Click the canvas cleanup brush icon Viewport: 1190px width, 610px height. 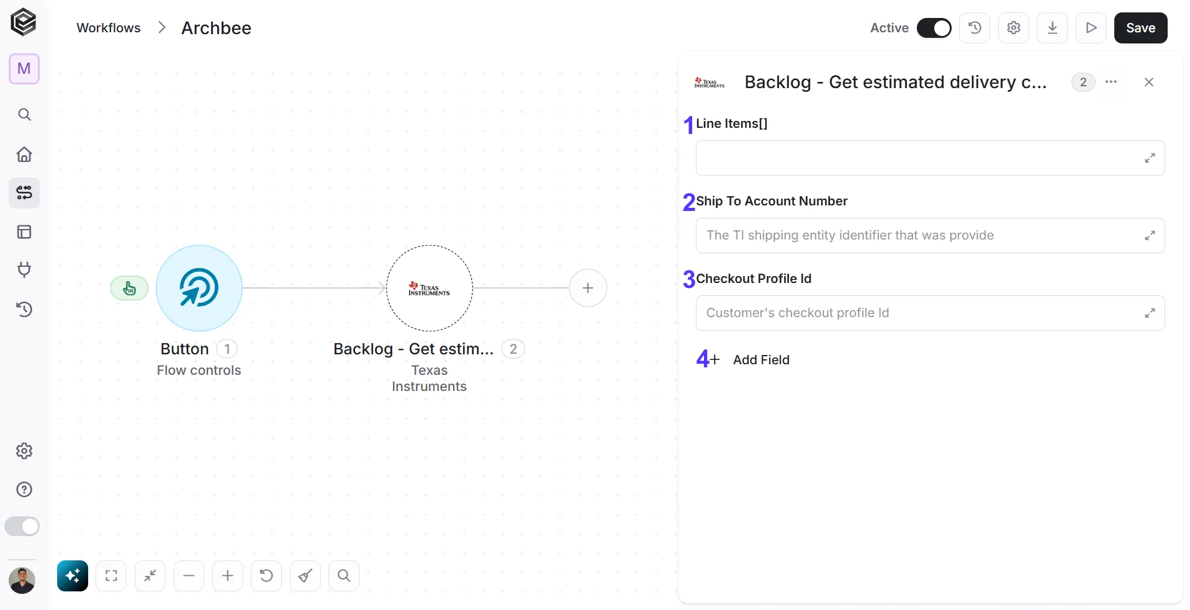click(305, 576)
